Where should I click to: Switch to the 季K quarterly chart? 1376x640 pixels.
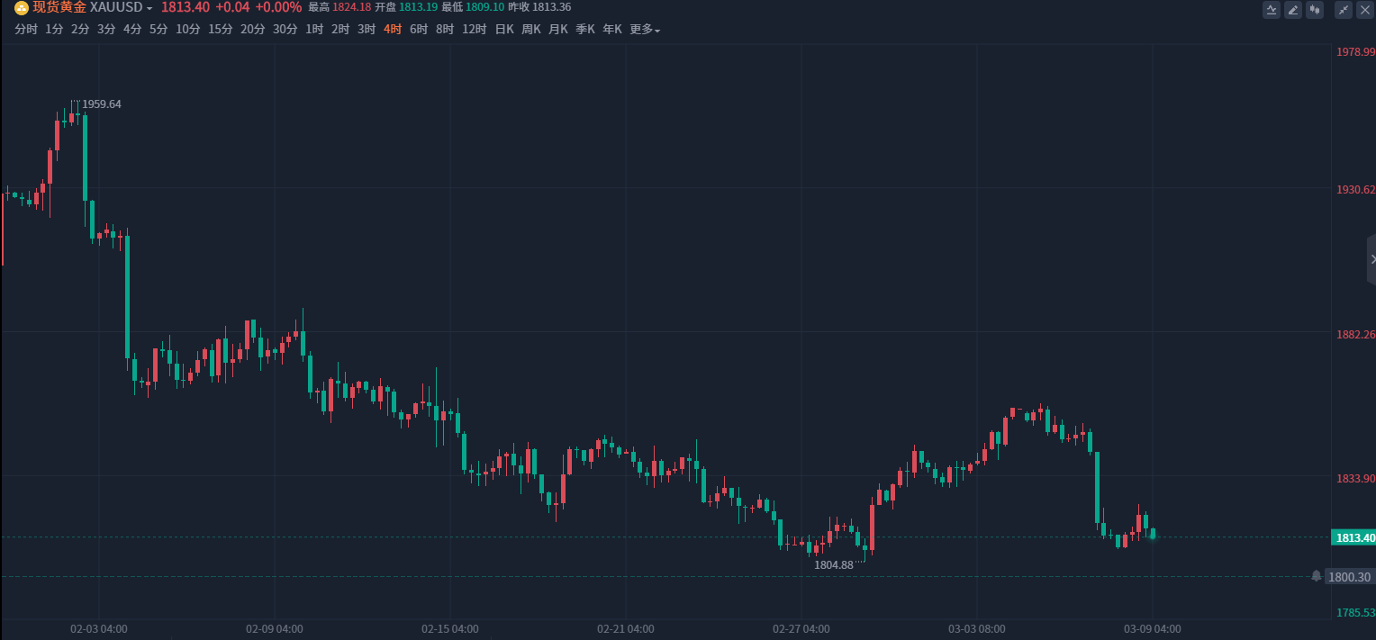(585, 29)
